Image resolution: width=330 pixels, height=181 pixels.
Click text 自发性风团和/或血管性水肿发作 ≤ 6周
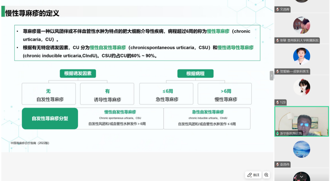point(207,124)
